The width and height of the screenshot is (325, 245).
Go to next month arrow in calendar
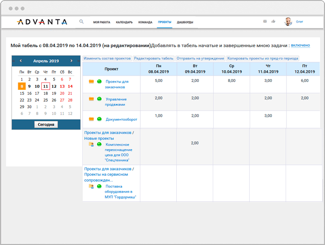pyautogui.click(x=71, y=60)
